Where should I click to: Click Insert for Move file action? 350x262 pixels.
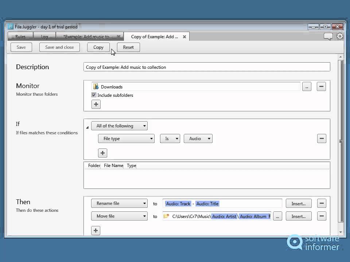coord(299,216)
